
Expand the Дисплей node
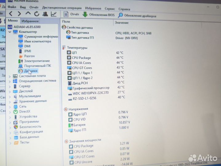tap(10, 92)
